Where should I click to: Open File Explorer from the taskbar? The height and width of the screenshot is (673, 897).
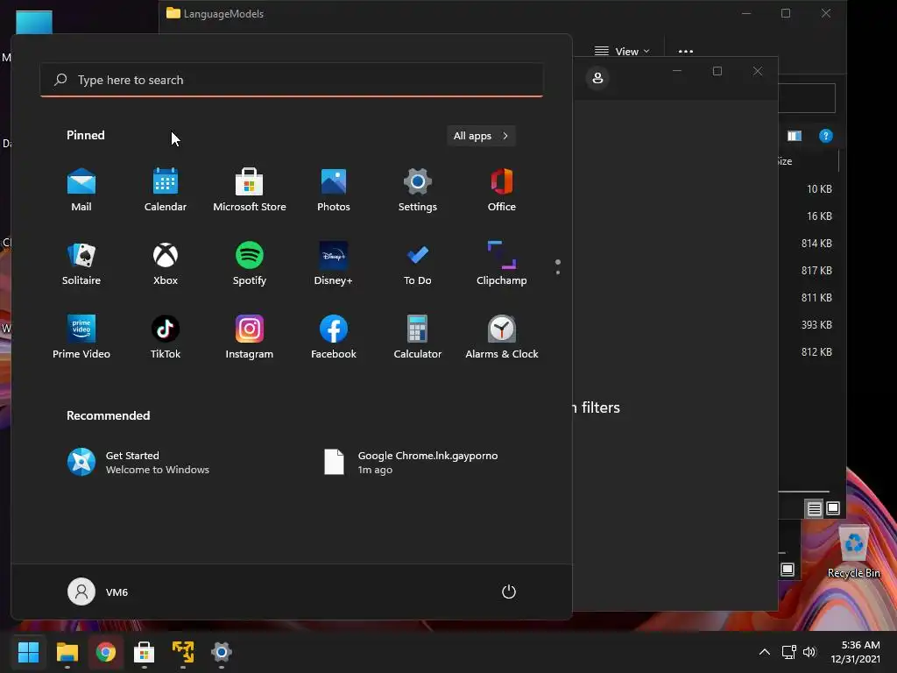point(67,652)
